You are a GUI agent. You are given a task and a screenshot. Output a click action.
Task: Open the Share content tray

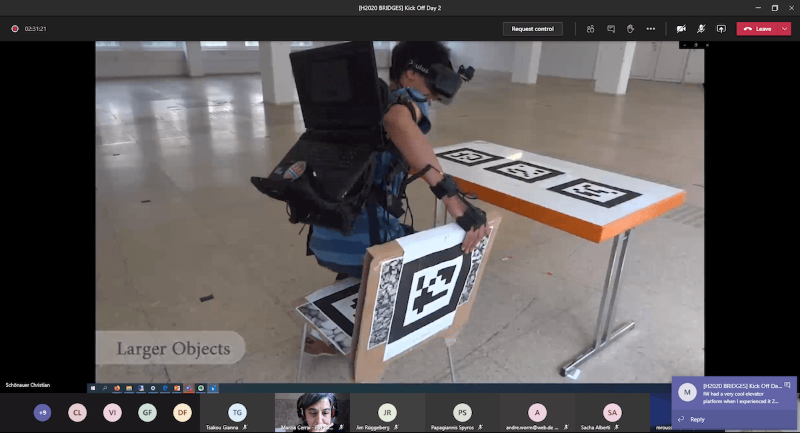click(721, 29)
